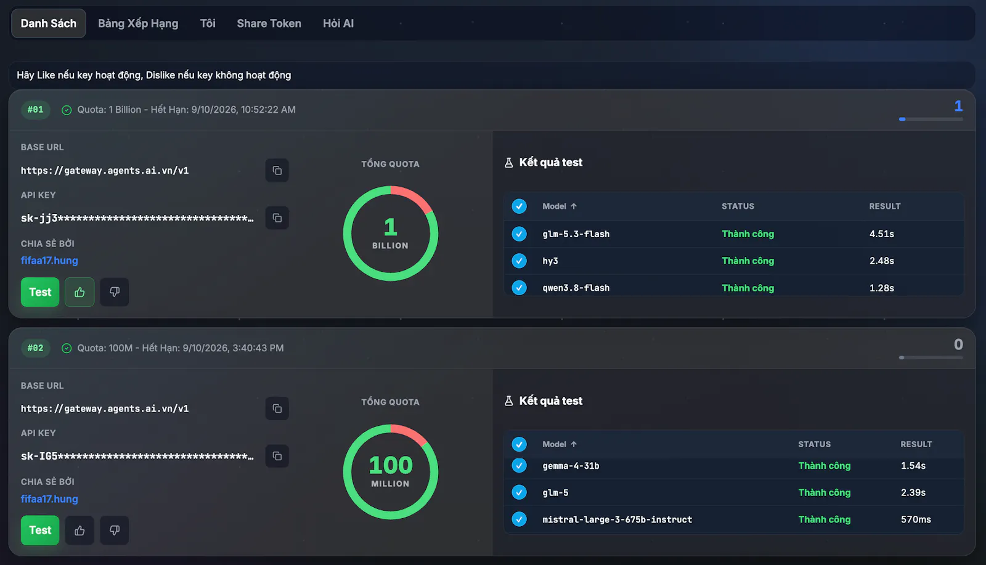Open the Tôi tab
Image resolution: width=986 pixels, height=565 pixels.
click(208, 23)
